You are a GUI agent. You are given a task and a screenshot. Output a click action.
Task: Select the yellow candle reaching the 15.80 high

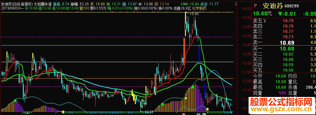pyautogui.click(x=185, y=24)
